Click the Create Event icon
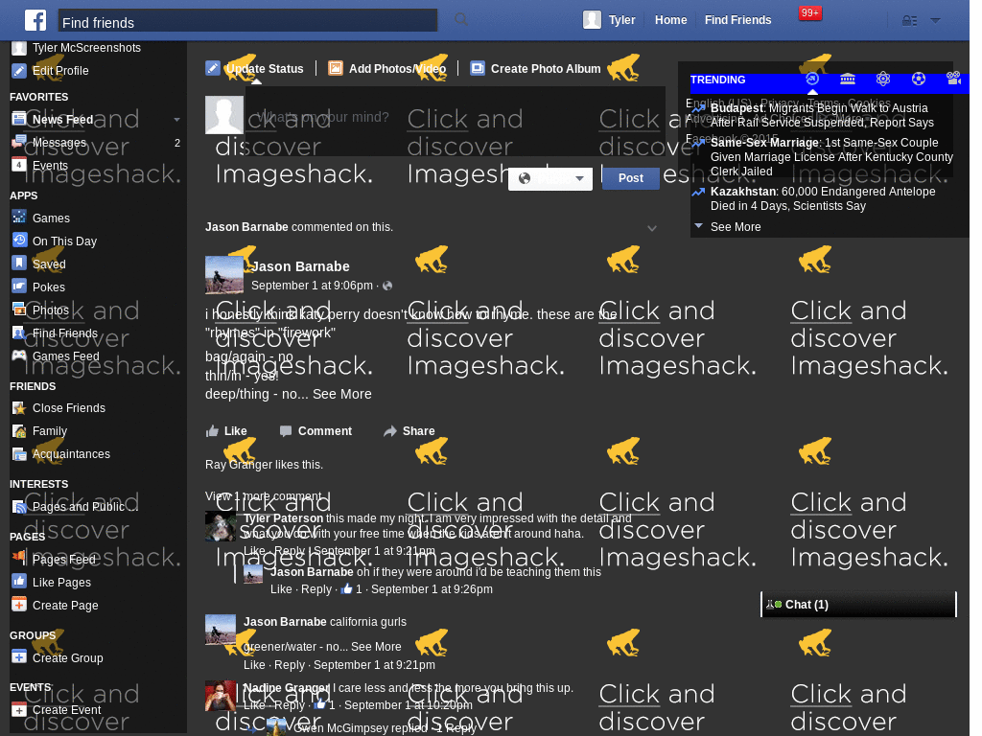 [x=19, y=710]
